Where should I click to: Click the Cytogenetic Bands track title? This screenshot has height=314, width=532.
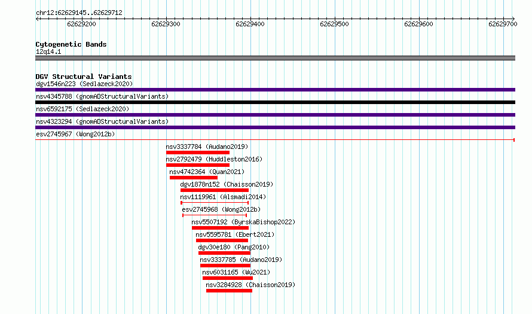[71, 44]
